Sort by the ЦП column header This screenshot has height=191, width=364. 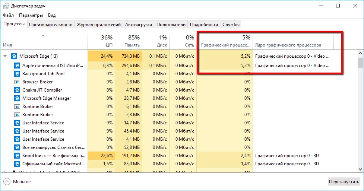[101, 41]
